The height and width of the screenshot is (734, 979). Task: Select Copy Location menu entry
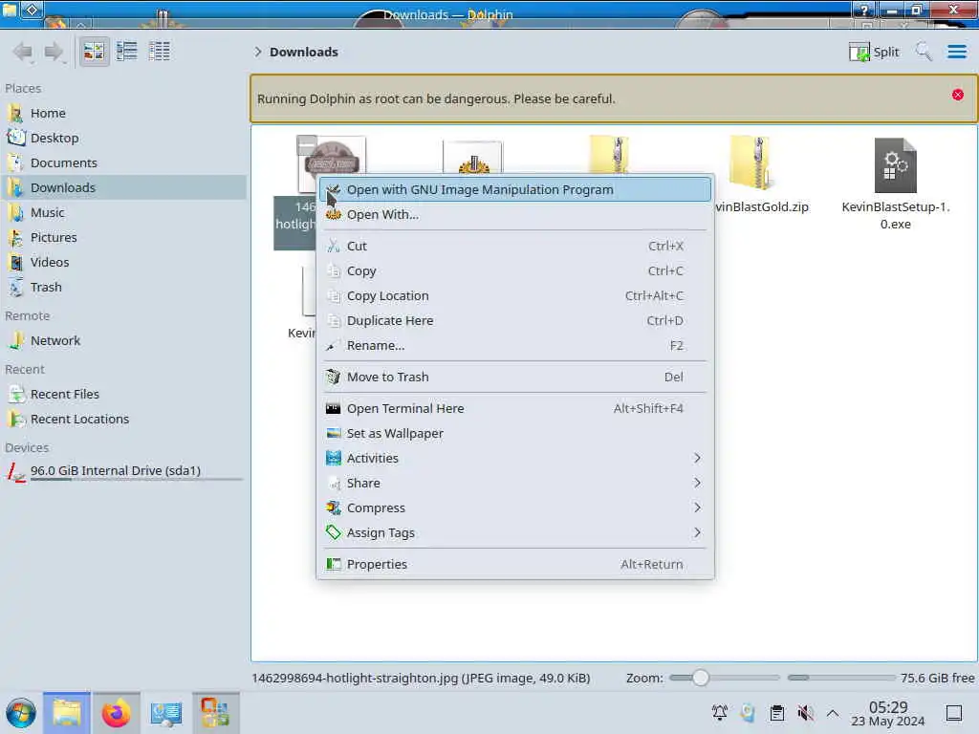tap(515, 296)
